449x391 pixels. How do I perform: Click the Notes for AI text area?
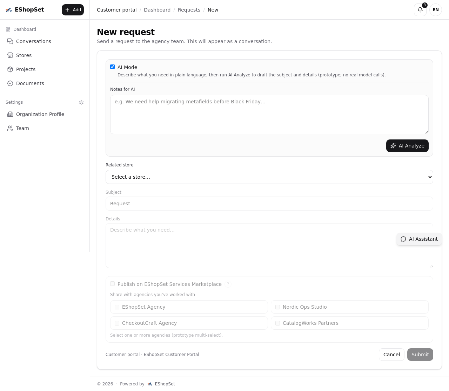pyautogui.click(x=269, y=115)
